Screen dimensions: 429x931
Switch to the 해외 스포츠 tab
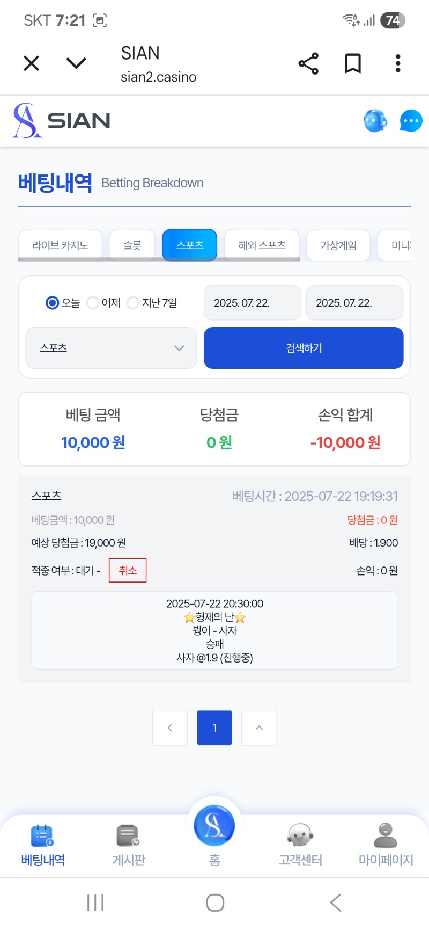262,245
